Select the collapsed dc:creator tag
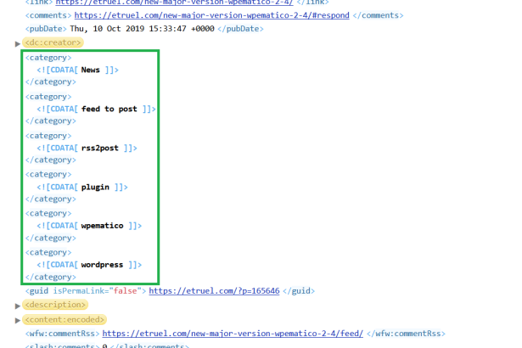Viewport: 522px width, 348px height. [x=53, y=42]
